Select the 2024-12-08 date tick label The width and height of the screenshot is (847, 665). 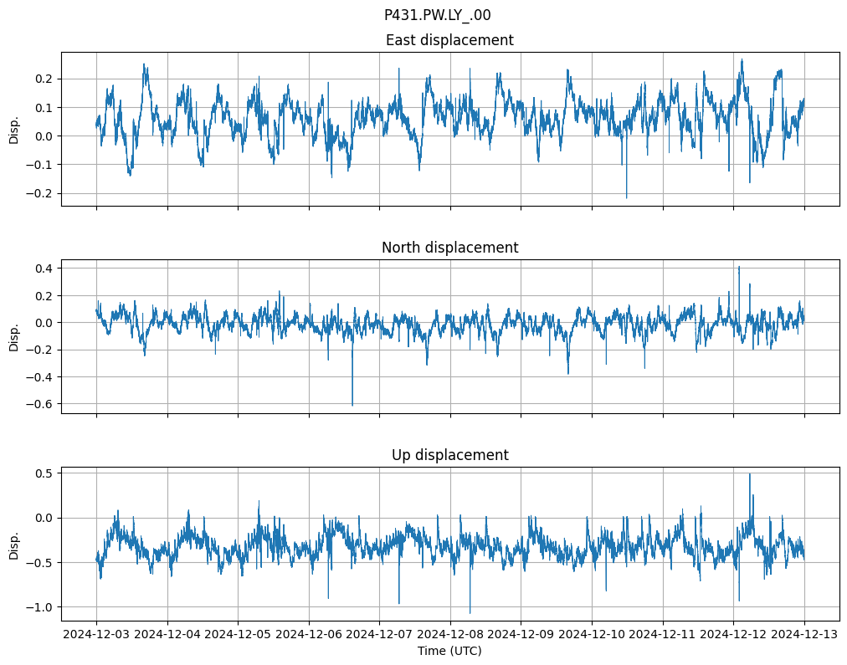pyautogui.click(x=450, y=635)
